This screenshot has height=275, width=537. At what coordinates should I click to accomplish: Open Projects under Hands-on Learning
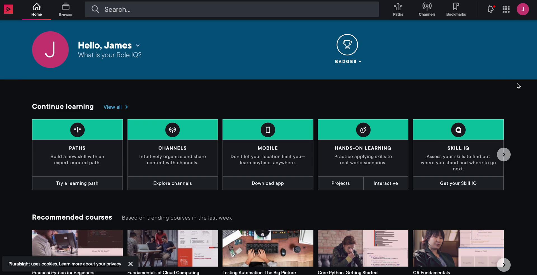341,183
